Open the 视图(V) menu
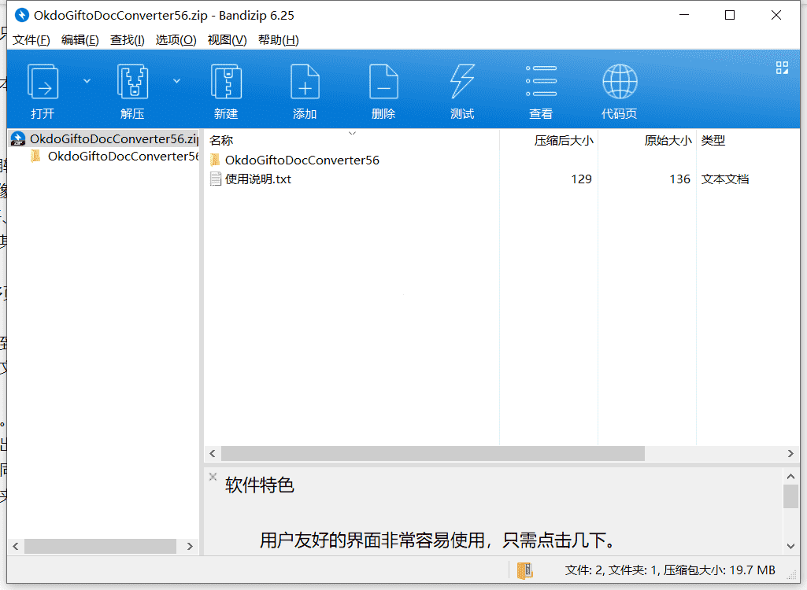This screenshot has width=807, height=590. tap(227, 40)
